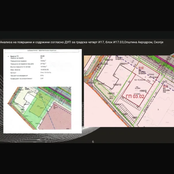Click the floors value 'П+4 / П+10+Пк'
Image resolution: width=174 pixels, height=174 pixels.
point(46,72)
